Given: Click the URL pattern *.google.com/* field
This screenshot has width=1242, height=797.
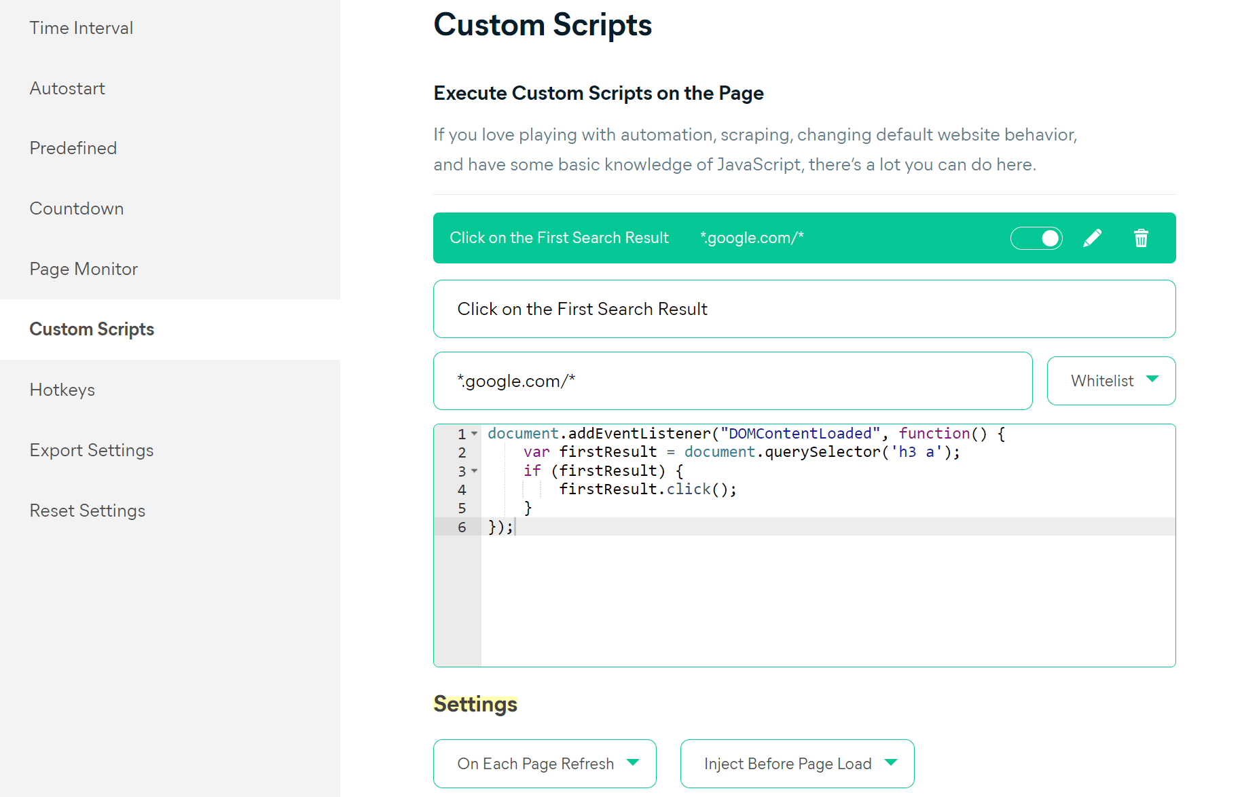Looking at the screenshot, I should click(733, 381).
